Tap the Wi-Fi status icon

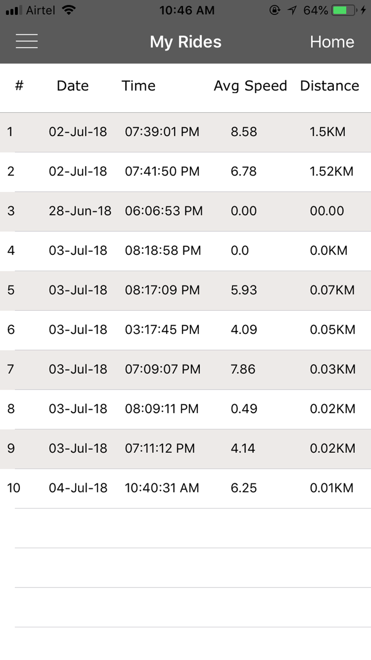tap(69, 10)
